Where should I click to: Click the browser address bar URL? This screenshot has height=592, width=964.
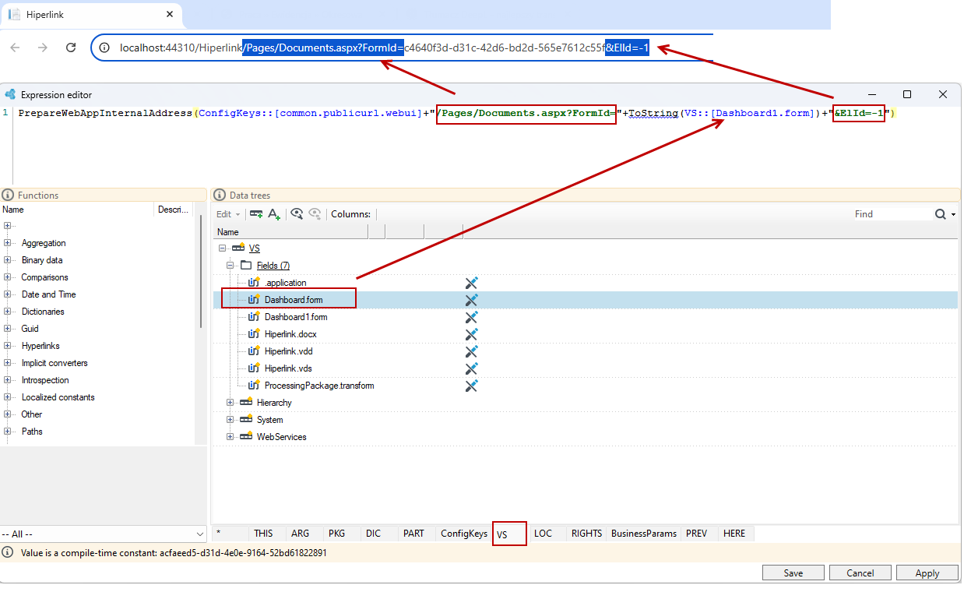[384, 48]
